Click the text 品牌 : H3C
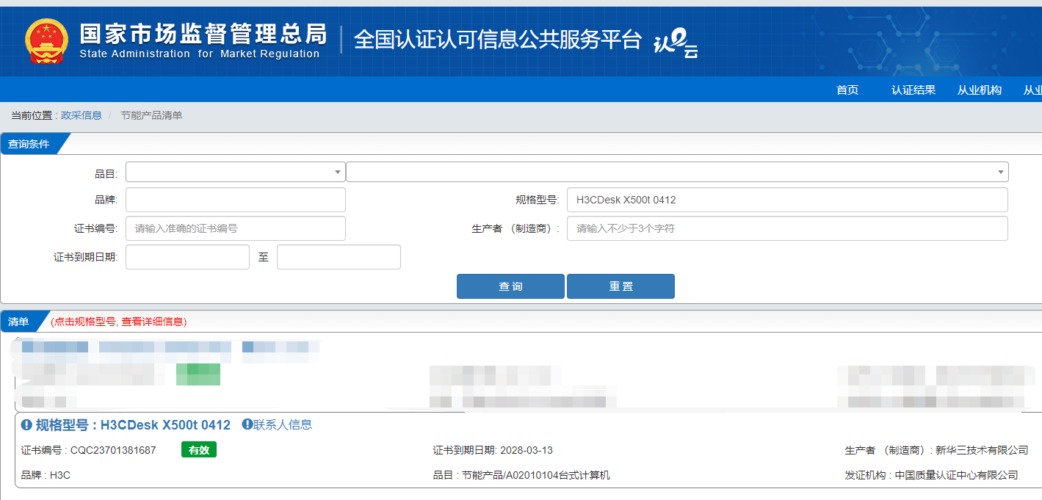Screen dimensions: 1042x500 click(x=46, y=475)
